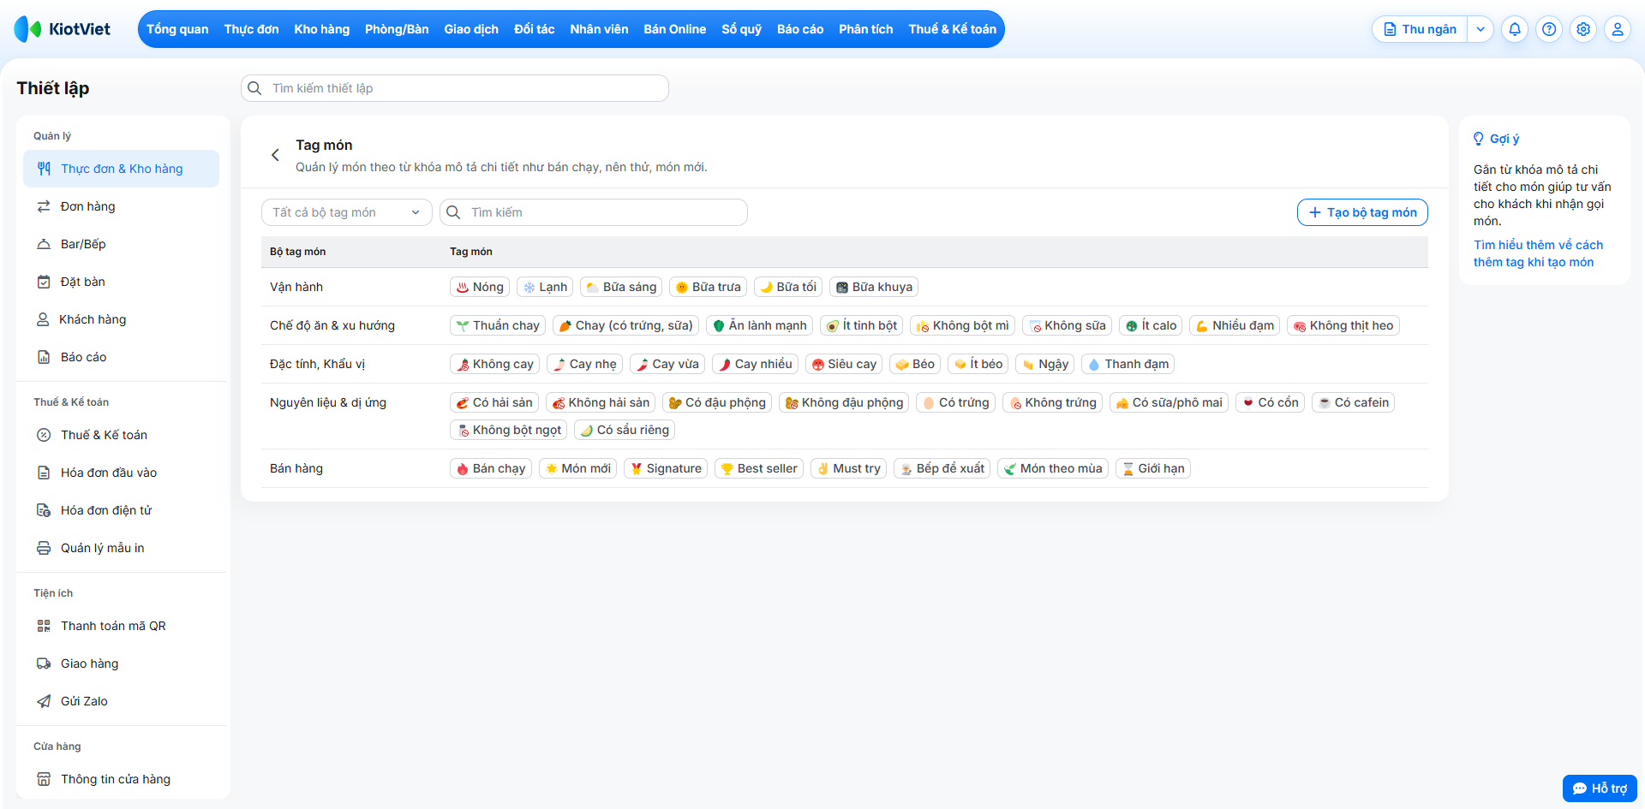Go back with the arrow beside Tag món
This screenshot has height=809, width=1645.
[x=275, y=155]
